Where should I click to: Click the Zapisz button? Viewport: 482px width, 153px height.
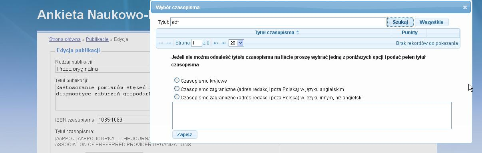pos(184,135)
